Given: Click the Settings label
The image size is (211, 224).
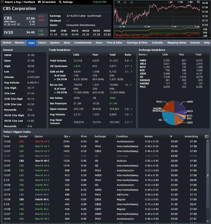Looking at the screenshot, I should pos(68,2).
